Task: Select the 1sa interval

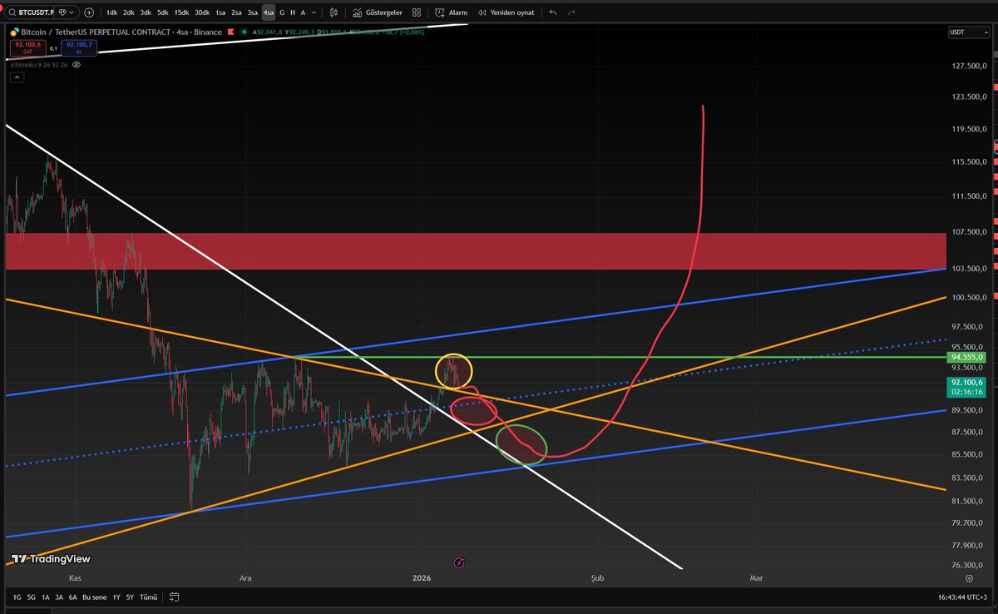Action: [x=220, y=12]
